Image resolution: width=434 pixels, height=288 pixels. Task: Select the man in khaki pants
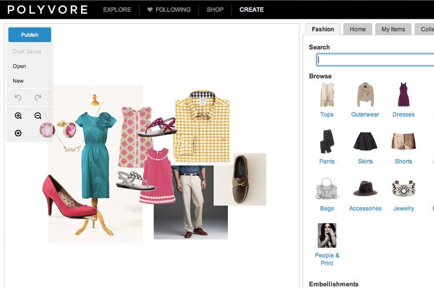(x=191, y=202)
